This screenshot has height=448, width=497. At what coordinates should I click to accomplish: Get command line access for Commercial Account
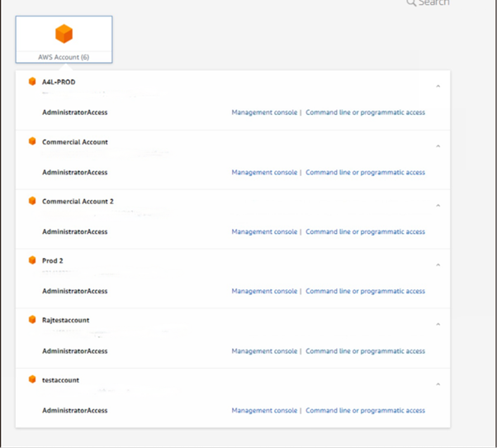point(365,172)
